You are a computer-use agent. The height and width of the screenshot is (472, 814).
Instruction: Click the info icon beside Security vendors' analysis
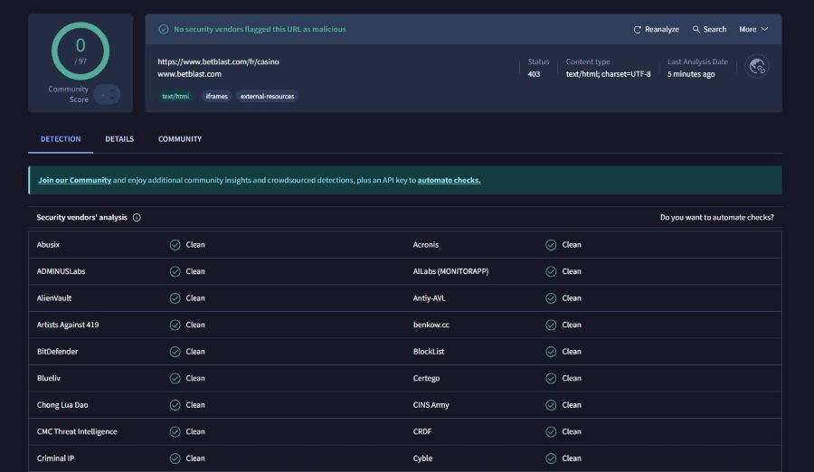pos(137,218)
